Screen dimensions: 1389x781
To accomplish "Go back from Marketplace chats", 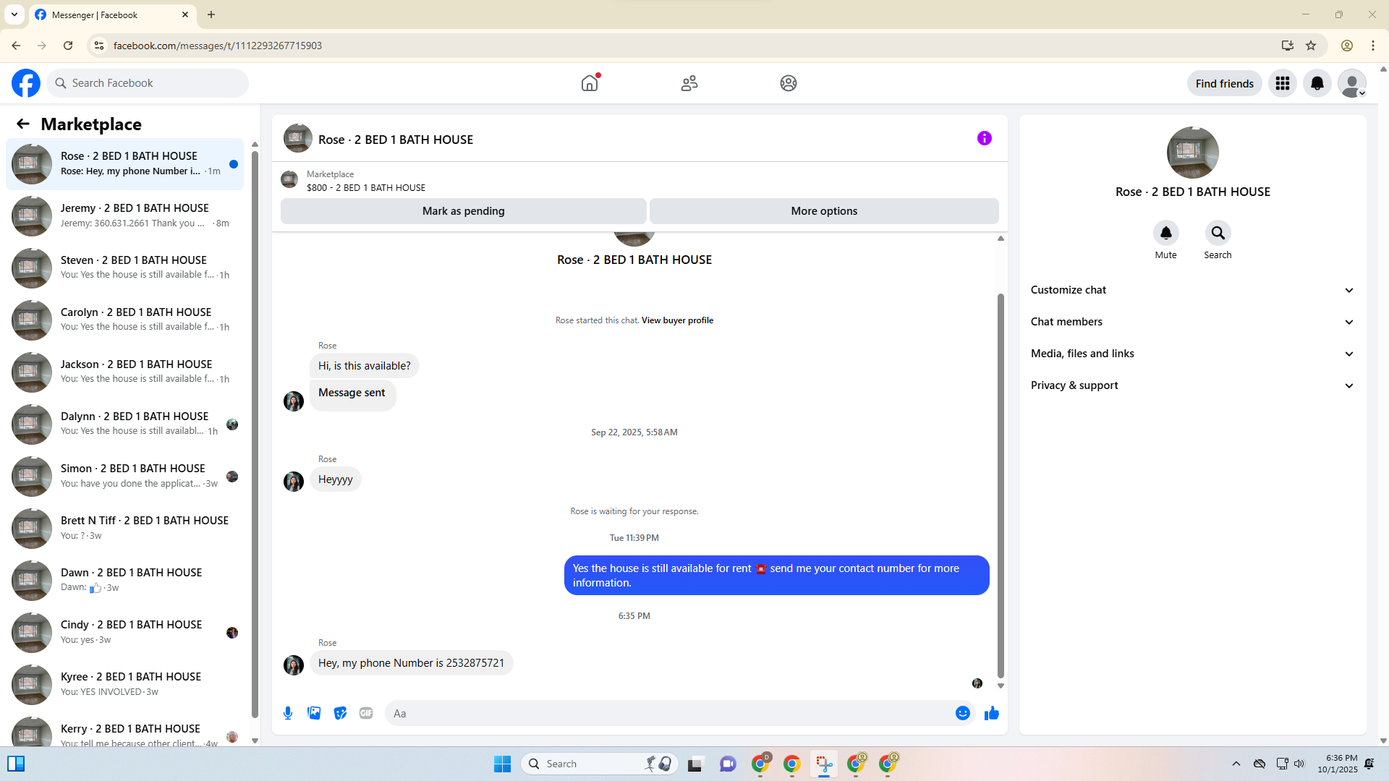I will click(23, 124).
